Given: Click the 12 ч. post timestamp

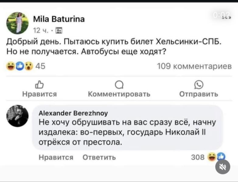Looking at the screenshot, I should tap(39, 30).
